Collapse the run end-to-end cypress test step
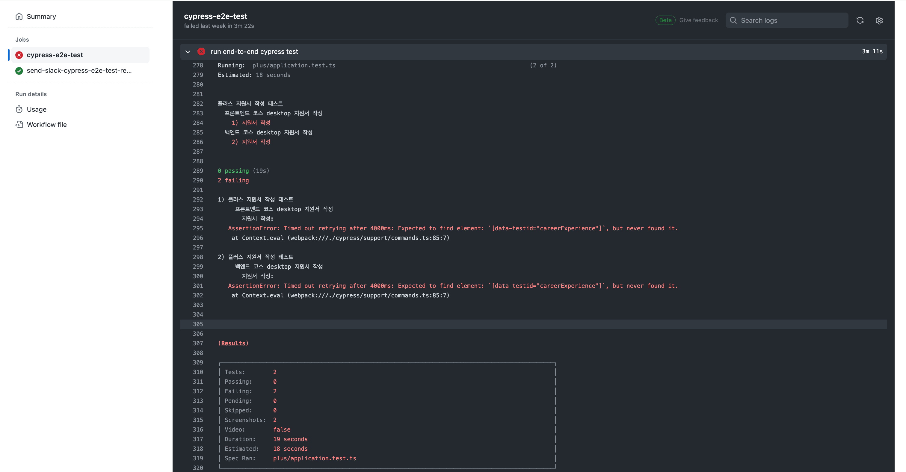906x472 pixels. click(x=188, y=52)
